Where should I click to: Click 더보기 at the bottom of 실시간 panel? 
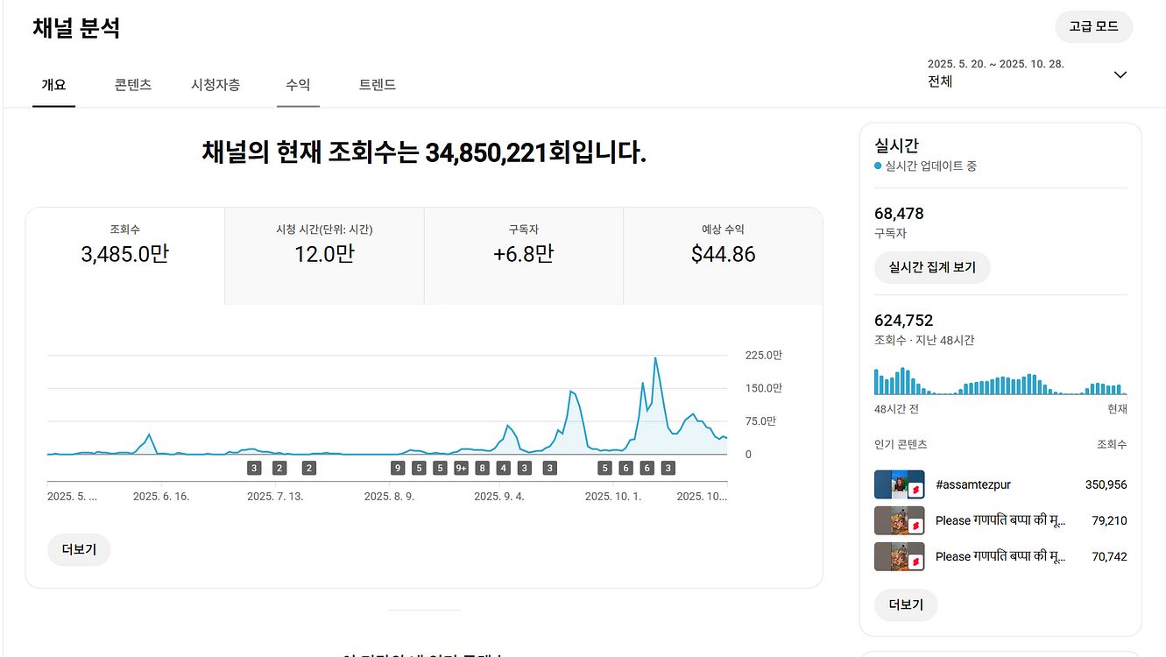[906, 604]
